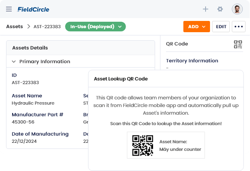This screenshot has height=171, width=250.
Task: Click the QR code icon in sidebar
Action: pyautogui.click(x=238, y=44)
